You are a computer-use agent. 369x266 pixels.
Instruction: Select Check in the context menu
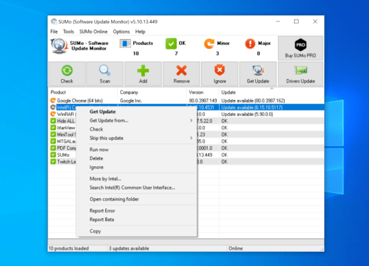pyautogui.click(x=137, y=129)
